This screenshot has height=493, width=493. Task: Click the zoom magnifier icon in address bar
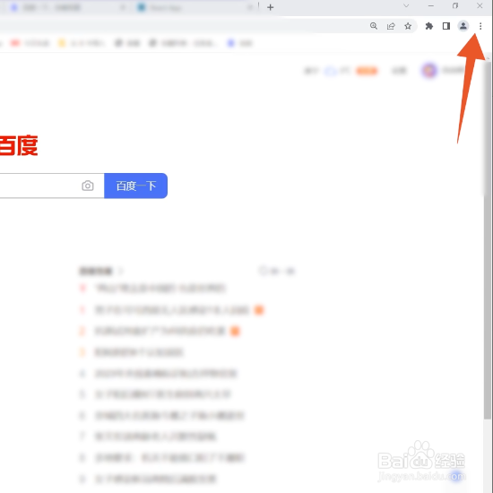[x=374, y=26]
